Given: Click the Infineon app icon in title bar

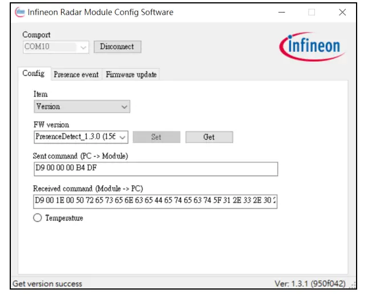Looking at the screenshot, I should point(19,12).
